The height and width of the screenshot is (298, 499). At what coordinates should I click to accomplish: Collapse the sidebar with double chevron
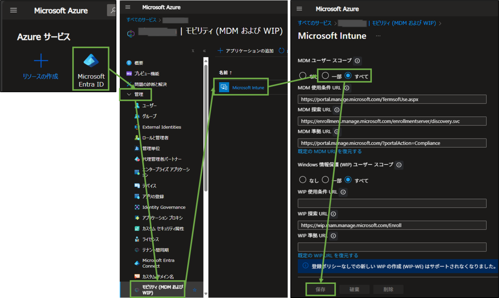point(204,51)
